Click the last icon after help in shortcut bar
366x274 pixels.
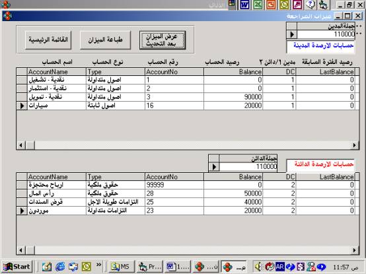coord(324,5)
